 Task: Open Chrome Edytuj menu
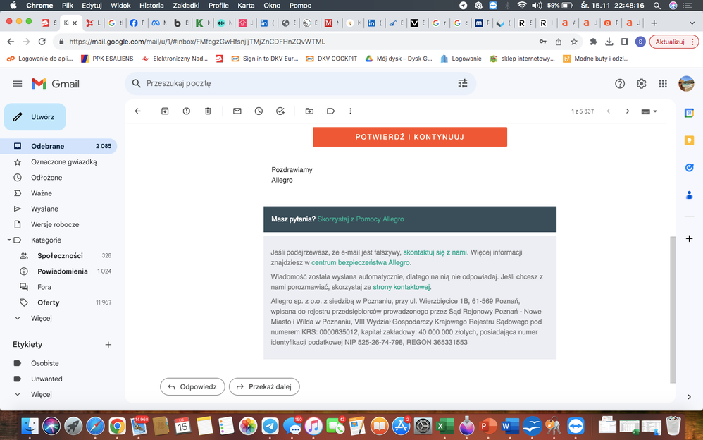point(92,6)
